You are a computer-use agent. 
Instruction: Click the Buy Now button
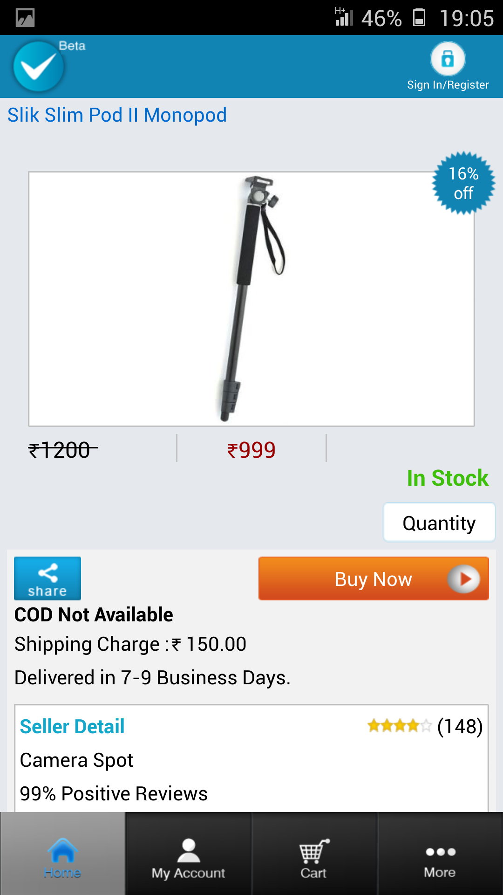[x=374, y=578]
